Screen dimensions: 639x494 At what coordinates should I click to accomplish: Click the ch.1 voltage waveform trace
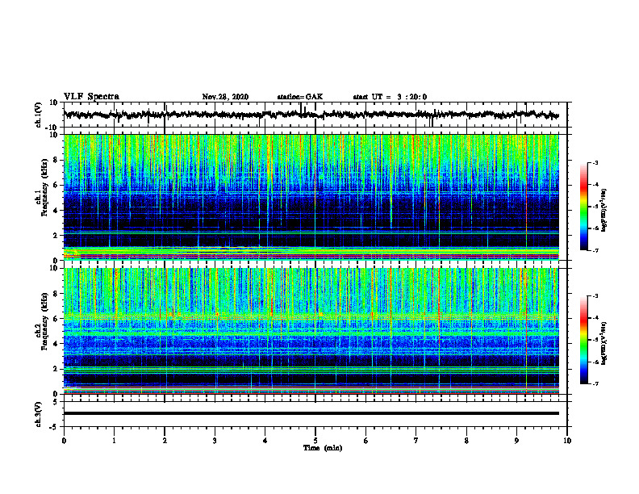(311, 115)
